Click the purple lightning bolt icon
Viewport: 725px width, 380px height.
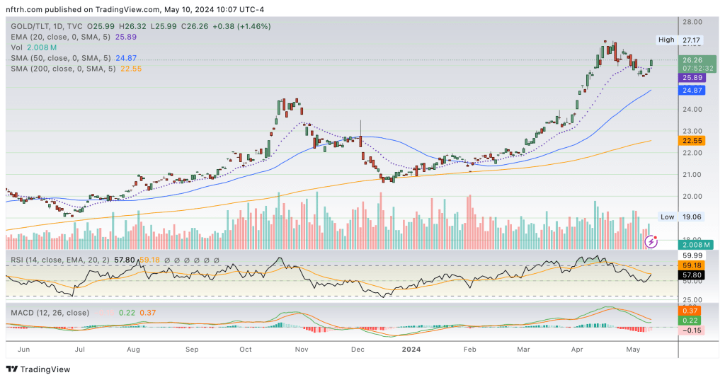[x=651, y=242]
